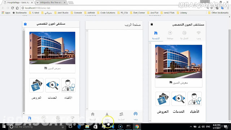Click black header icon in Windows panel
Viewport: 231px width, 130px height.
point(152,24)
